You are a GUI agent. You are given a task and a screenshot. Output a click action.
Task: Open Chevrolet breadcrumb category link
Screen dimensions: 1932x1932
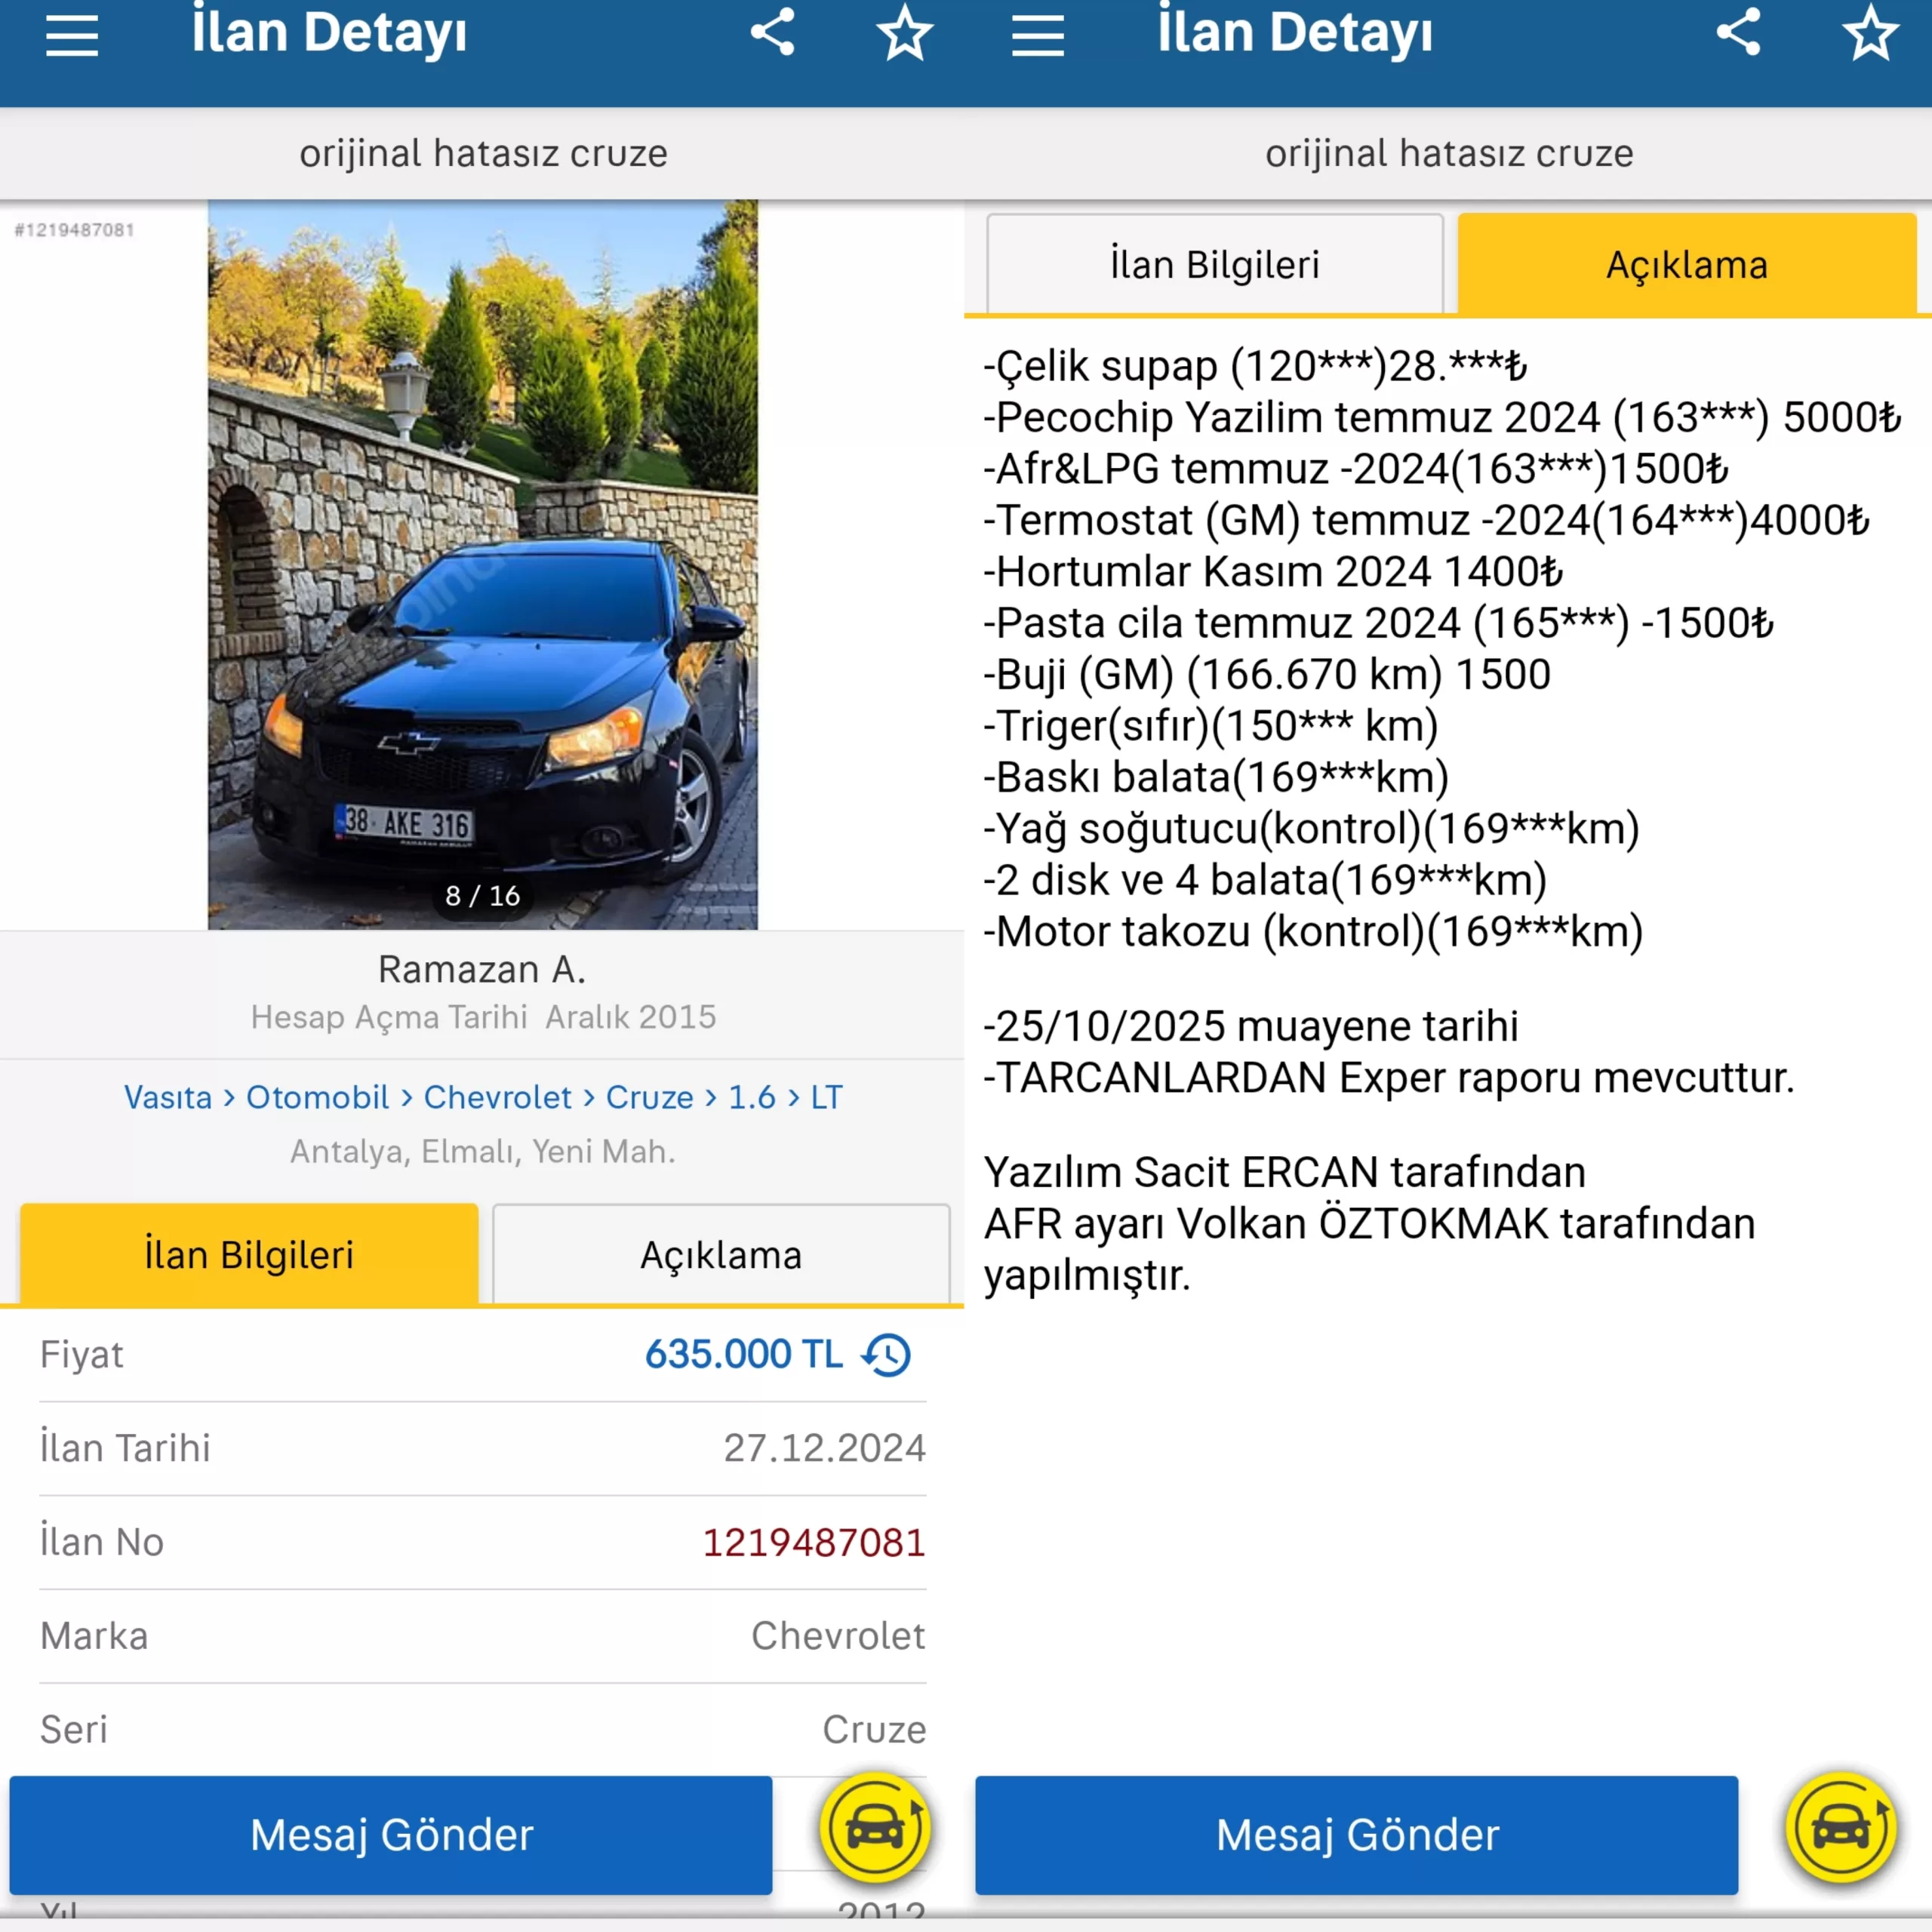click(x=498, y=1097)
